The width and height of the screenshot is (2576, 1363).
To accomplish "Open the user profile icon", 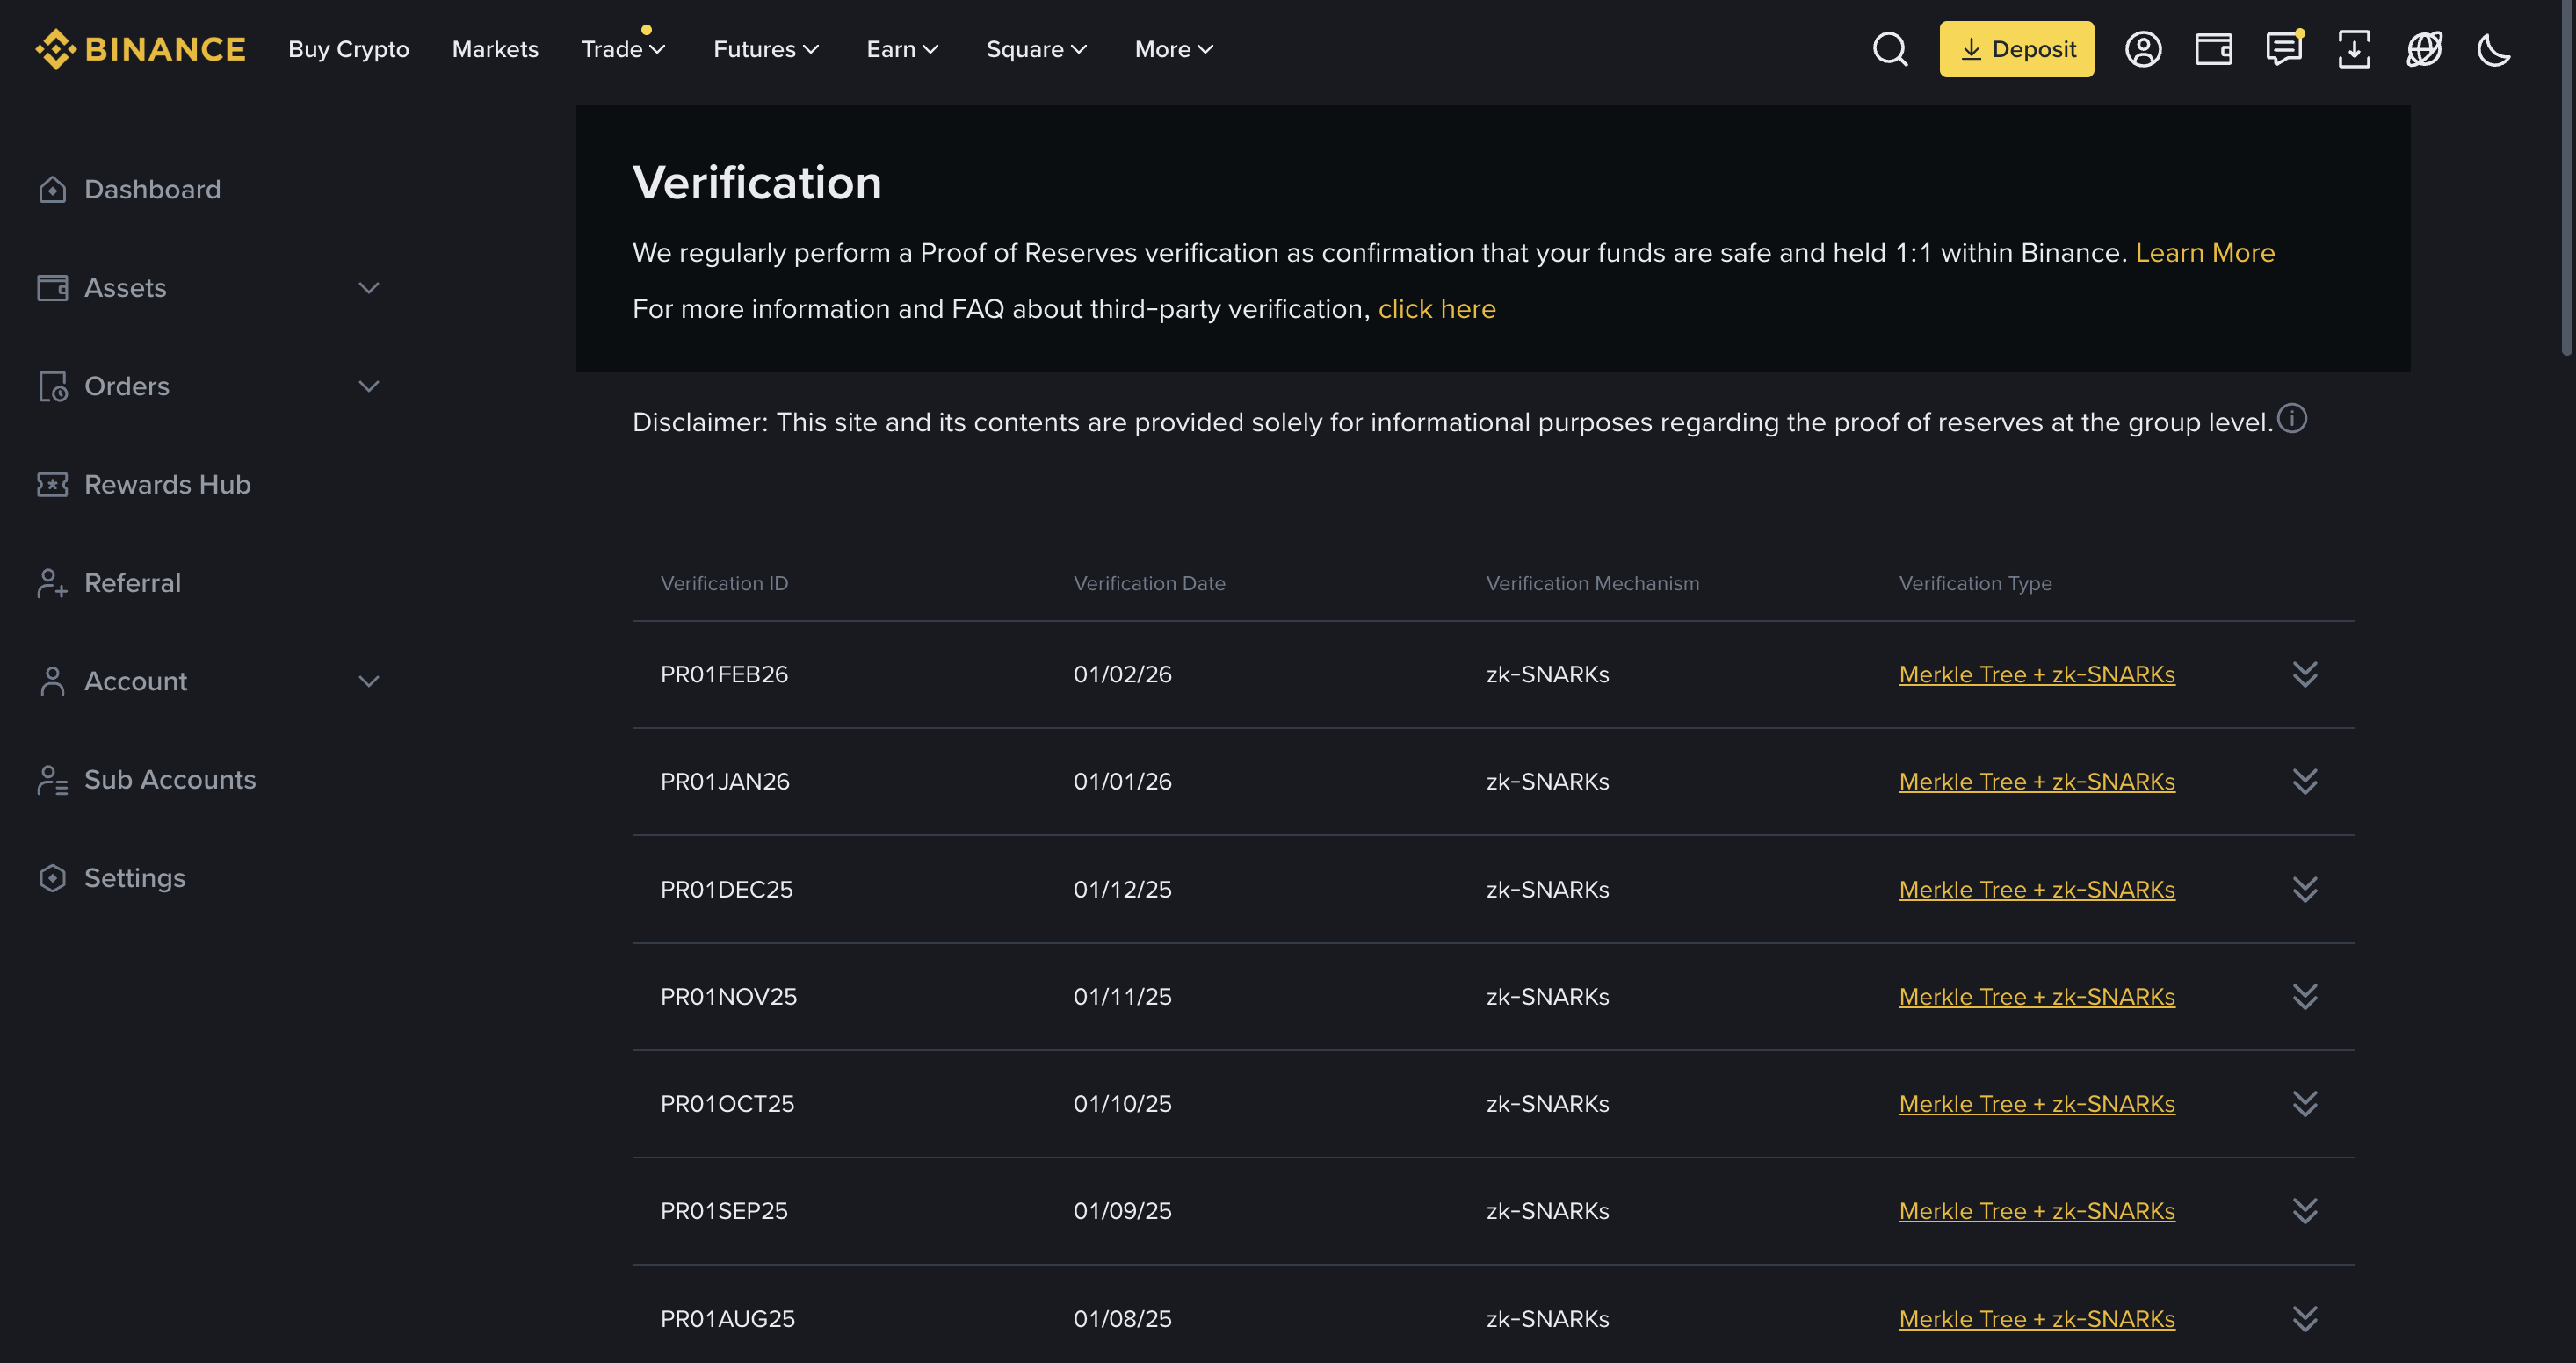I will (x=2143, y=49).
